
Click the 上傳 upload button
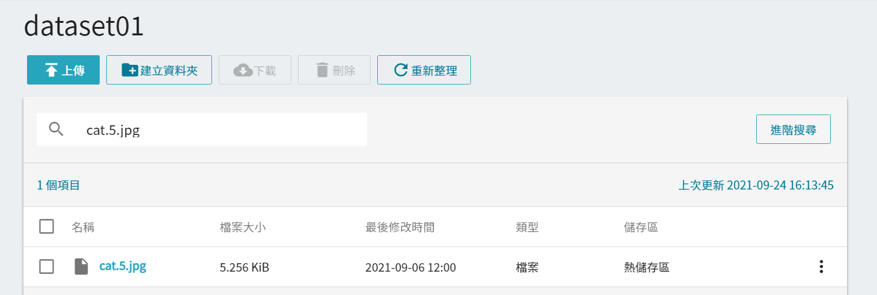(63, 70)
